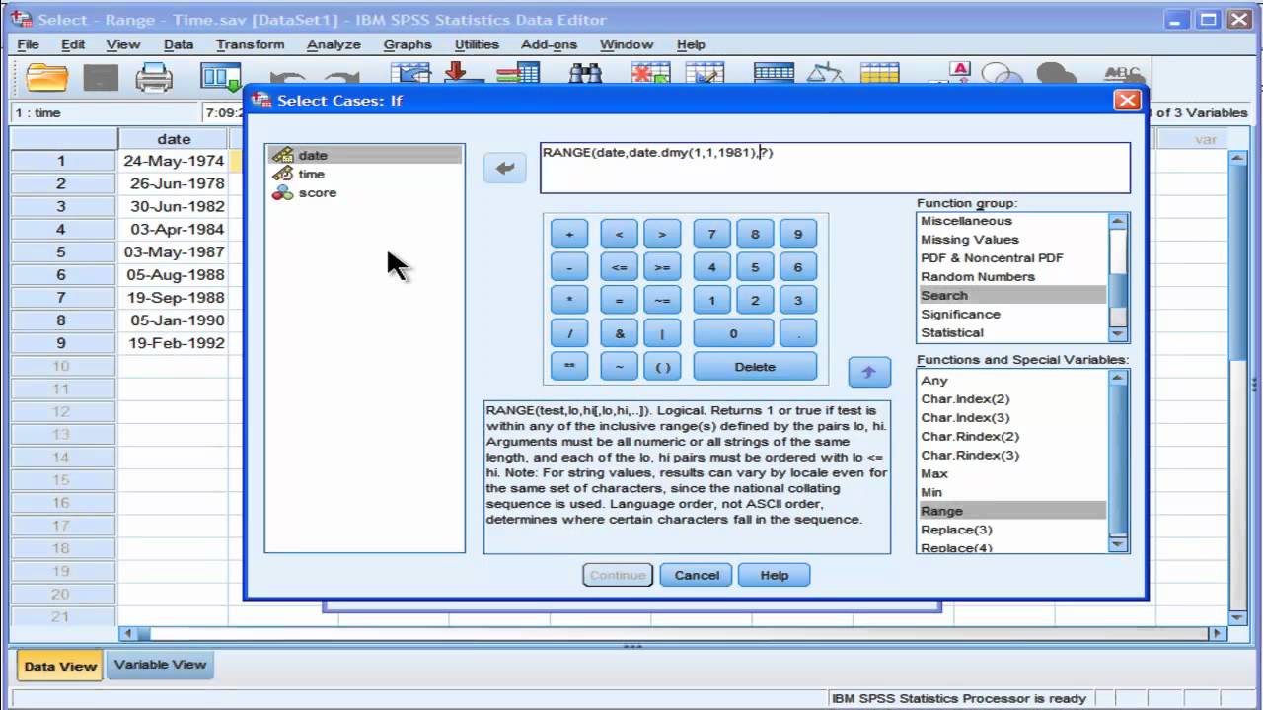Click the left arrow to paste variable
Screen dimensions: 1263x710
coord(504,168)
